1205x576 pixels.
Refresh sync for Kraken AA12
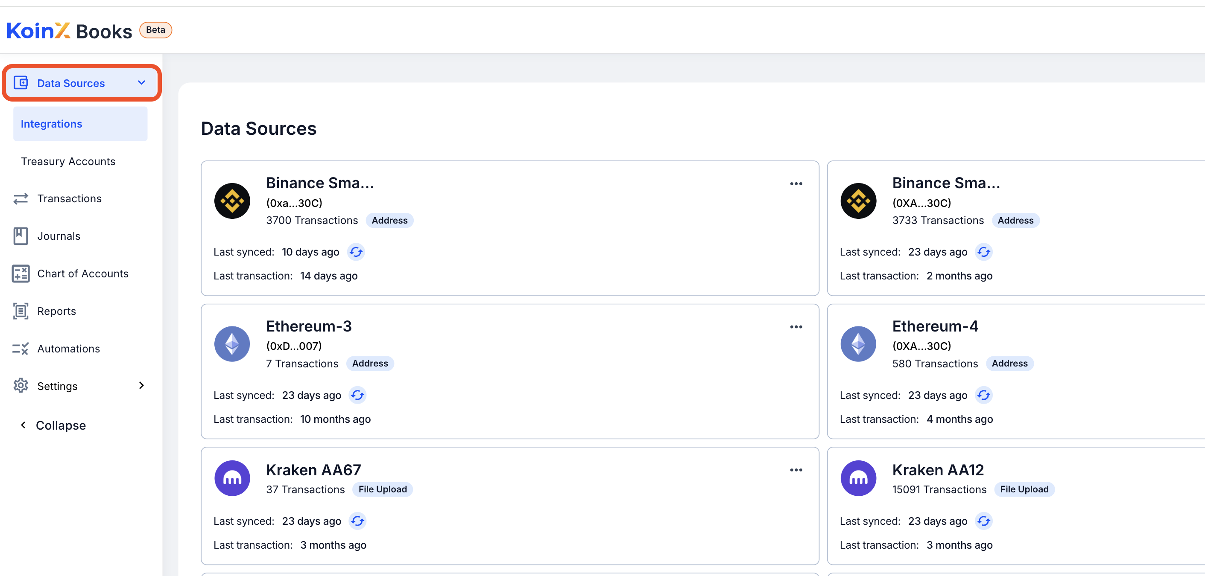(x=983, y=521)
